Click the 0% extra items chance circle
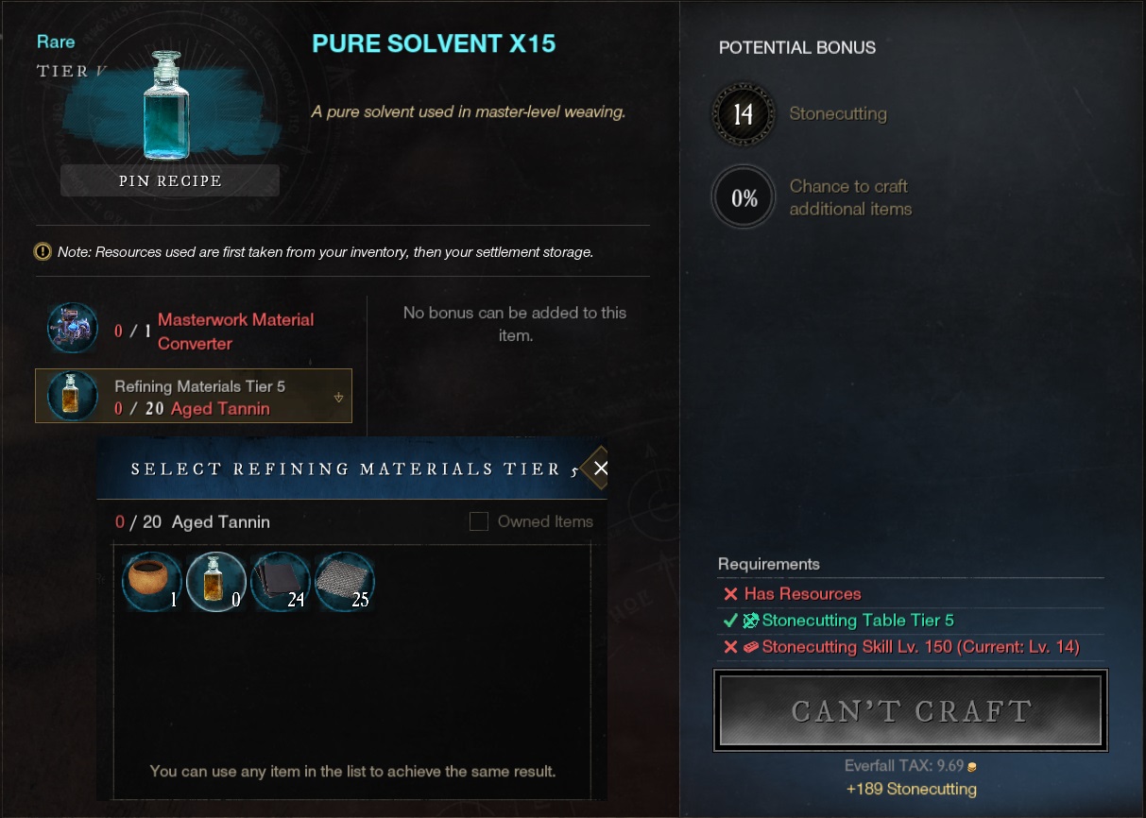 [x=744, y=197]
